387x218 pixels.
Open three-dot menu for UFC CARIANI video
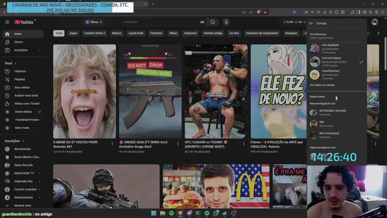(244, 144)
